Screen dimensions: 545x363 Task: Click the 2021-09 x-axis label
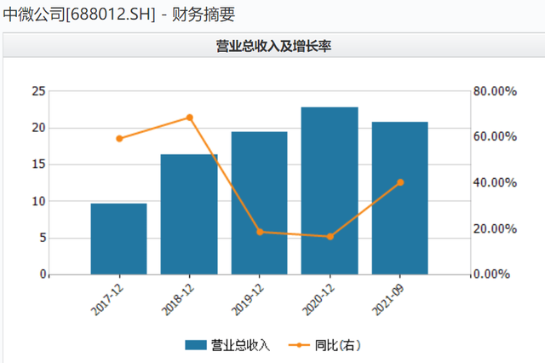(x=388, y=300)
